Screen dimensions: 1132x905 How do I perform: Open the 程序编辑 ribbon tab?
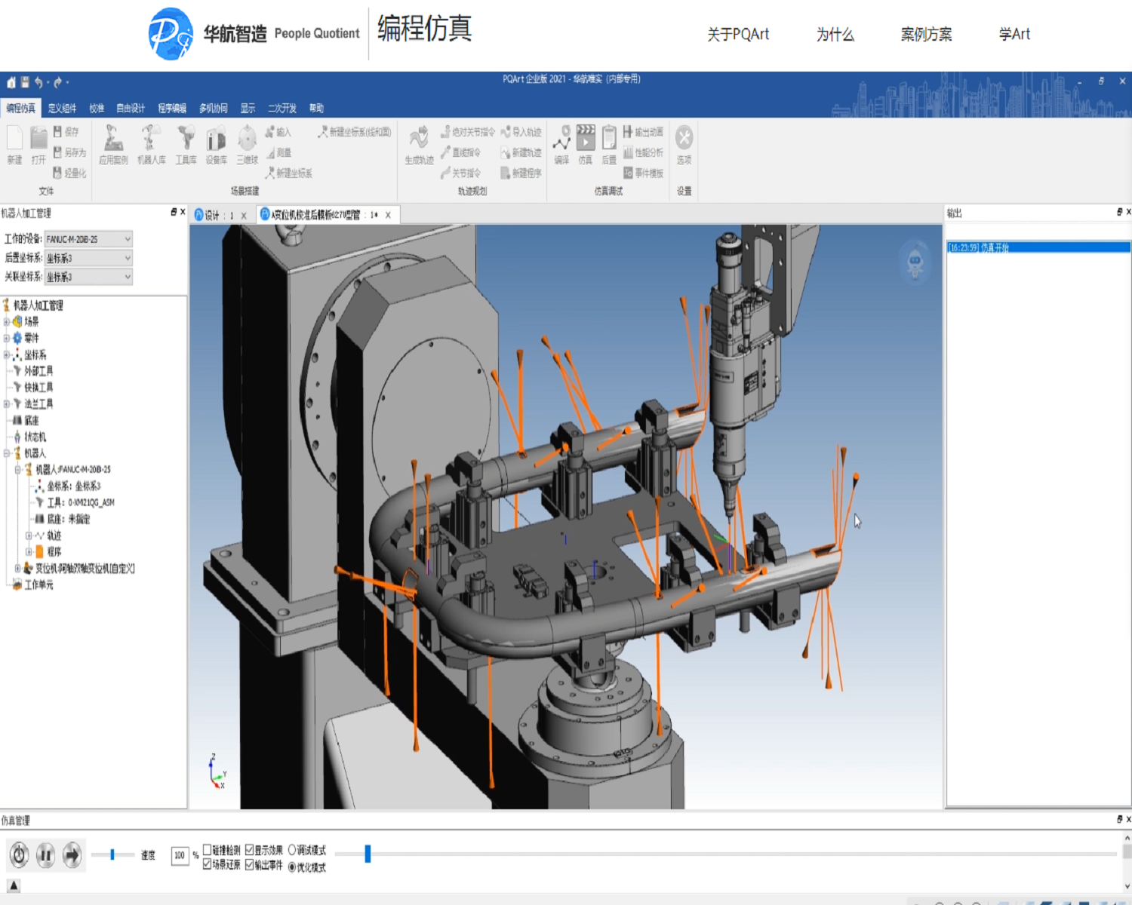(x=171, y=109)
